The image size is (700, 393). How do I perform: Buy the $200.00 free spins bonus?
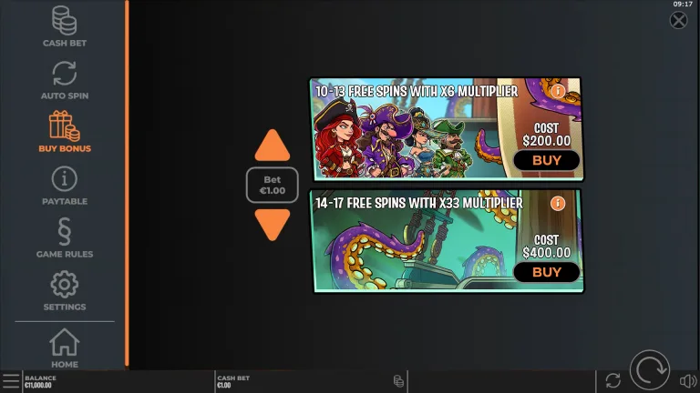(547, 160)
